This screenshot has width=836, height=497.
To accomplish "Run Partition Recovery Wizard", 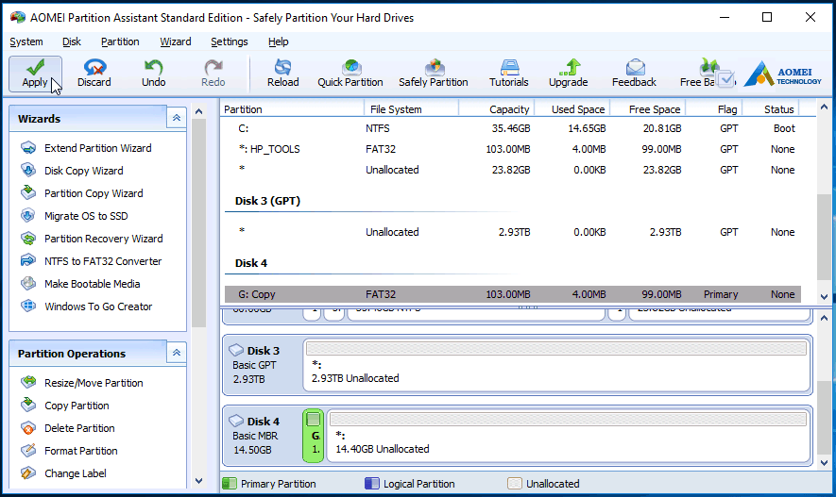I will point(103,239).
